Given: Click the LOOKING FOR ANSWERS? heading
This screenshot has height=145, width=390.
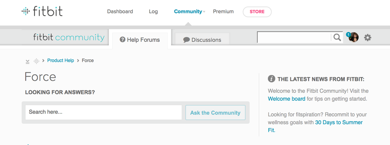Looking at the screenshot, I should pyautogui.click(x=60, y=92).
